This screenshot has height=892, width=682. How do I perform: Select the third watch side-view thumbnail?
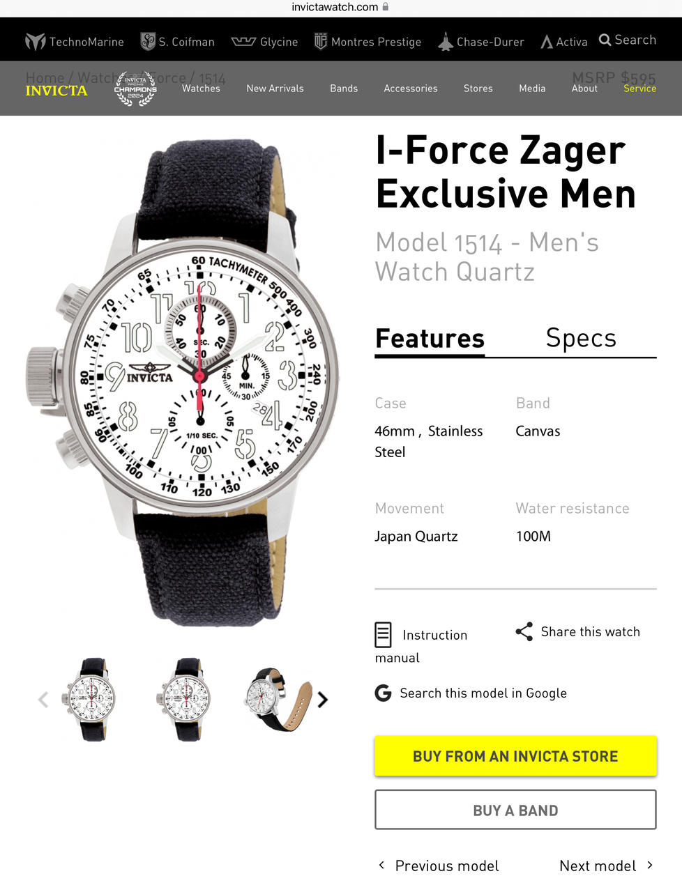coord(279,699)
